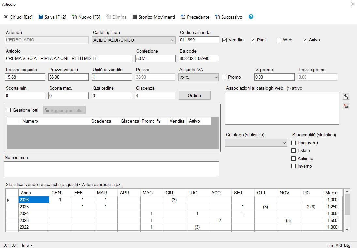Click the remove catalog association red icon
This screenshot has height=248, width=357.
[346, 106]
